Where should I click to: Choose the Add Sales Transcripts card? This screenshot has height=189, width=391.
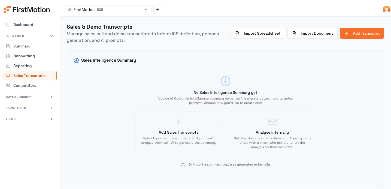pyautogui.click(x=179, y=133)
